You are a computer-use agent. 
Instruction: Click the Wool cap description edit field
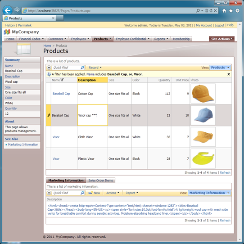click(x=93, y=115)
